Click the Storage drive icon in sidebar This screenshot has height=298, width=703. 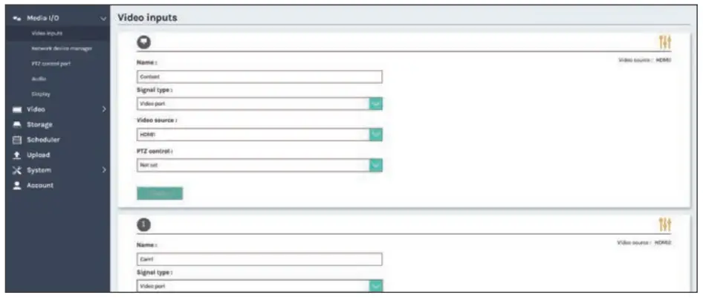tap(16, 124)
